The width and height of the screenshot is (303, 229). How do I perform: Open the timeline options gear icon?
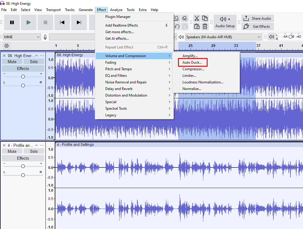[x=6, y=45]
